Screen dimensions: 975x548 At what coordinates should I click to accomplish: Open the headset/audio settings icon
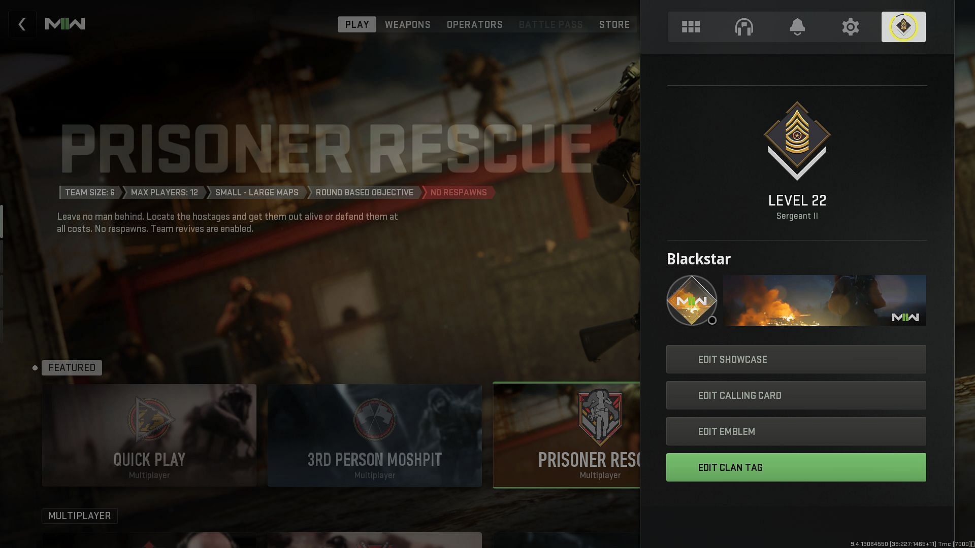[x=744, y=27]
